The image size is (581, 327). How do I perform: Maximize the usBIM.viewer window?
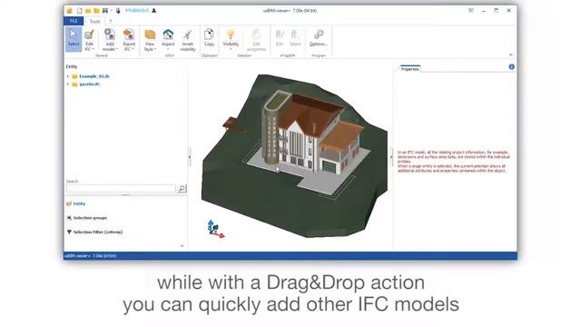[497, 10]
